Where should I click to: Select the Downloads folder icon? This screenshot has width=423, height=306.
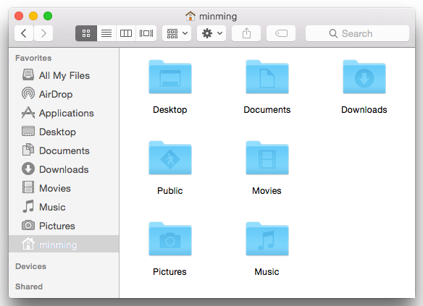point(364,77)
